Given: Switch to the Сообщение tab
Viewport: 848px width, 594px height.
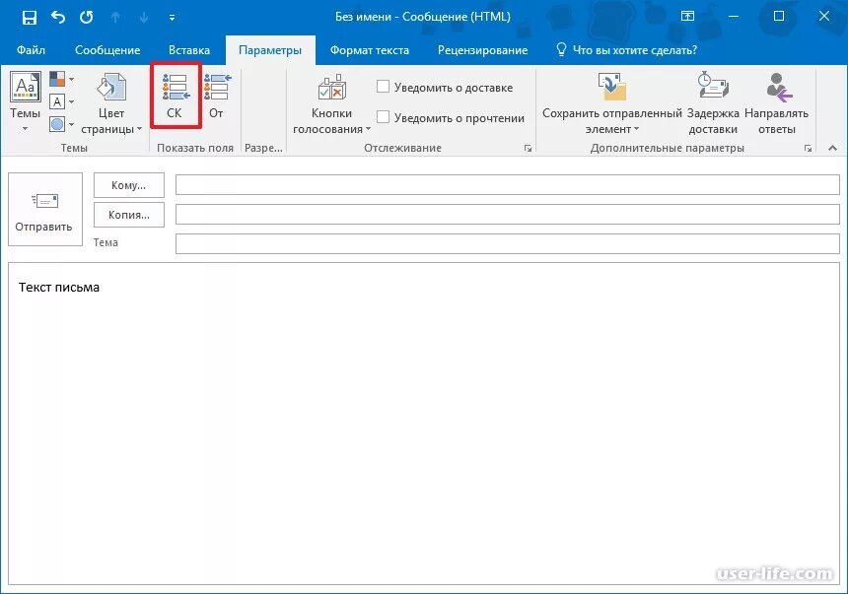Looking at the screenshot, I should 107,50.
